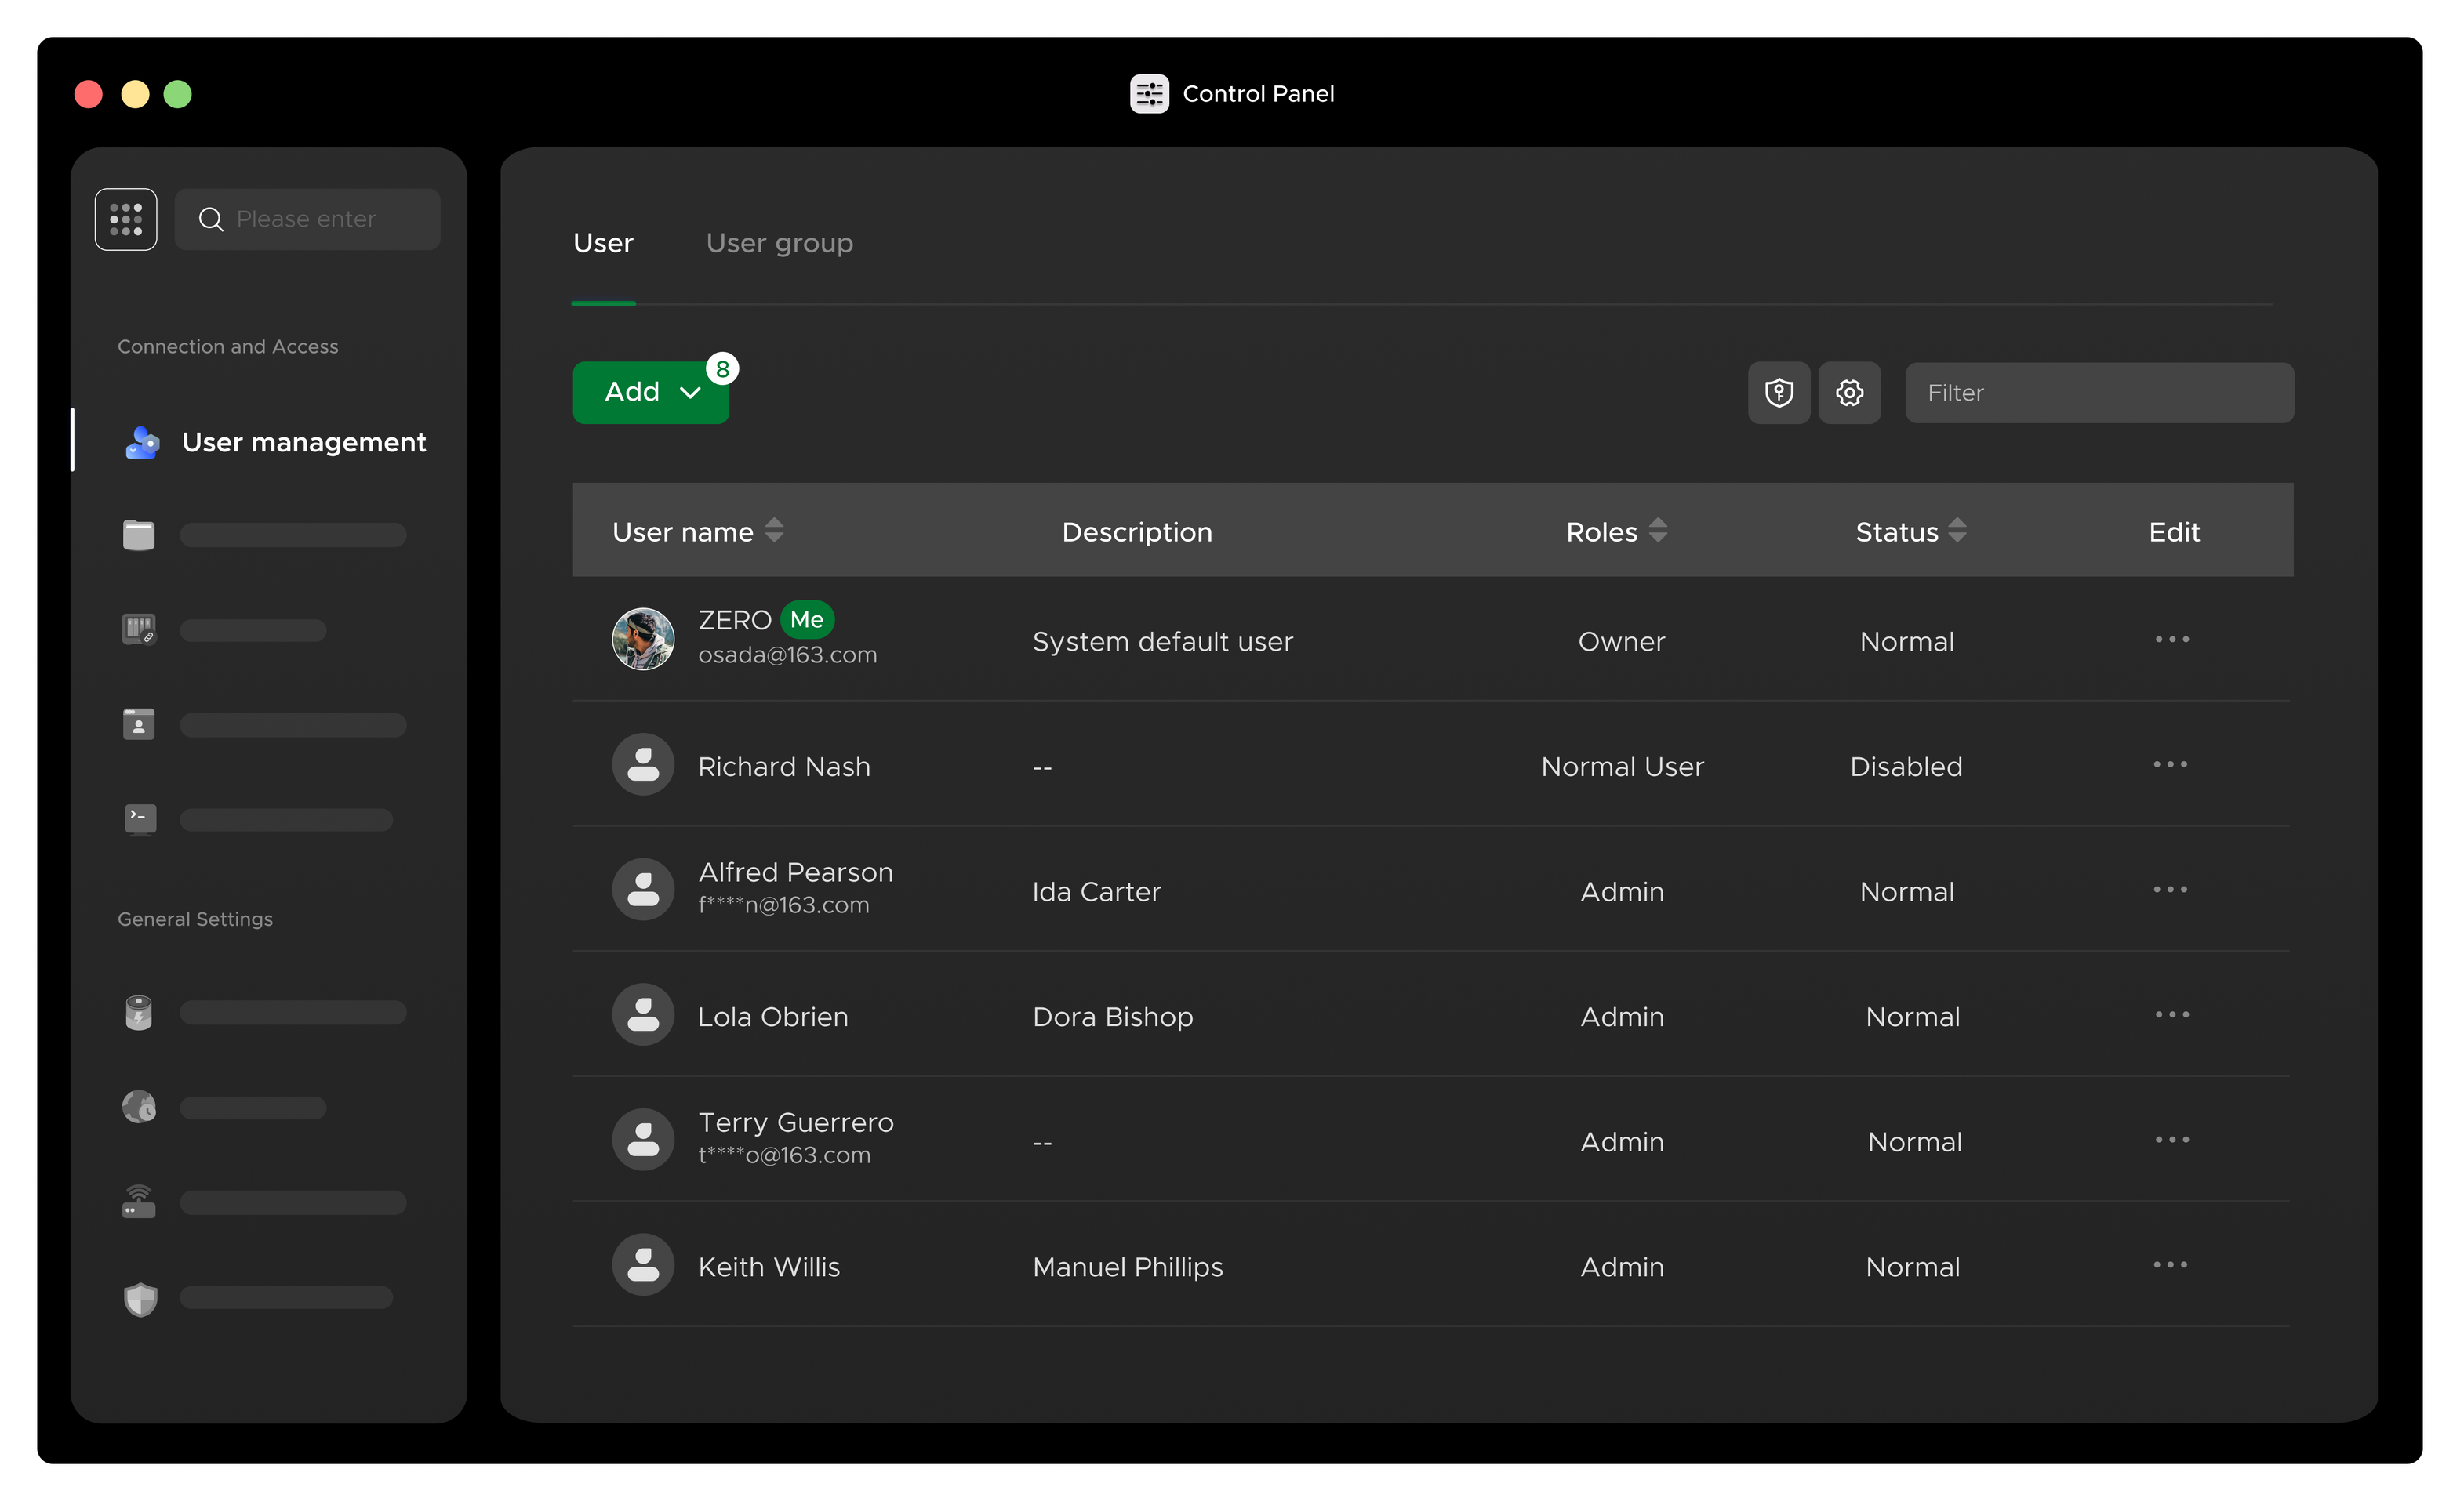Viewport: 2464px width, 1505px height.
Task: Expand the Add dropdown button
Action: pyautogui.click(x=651, y=393)
